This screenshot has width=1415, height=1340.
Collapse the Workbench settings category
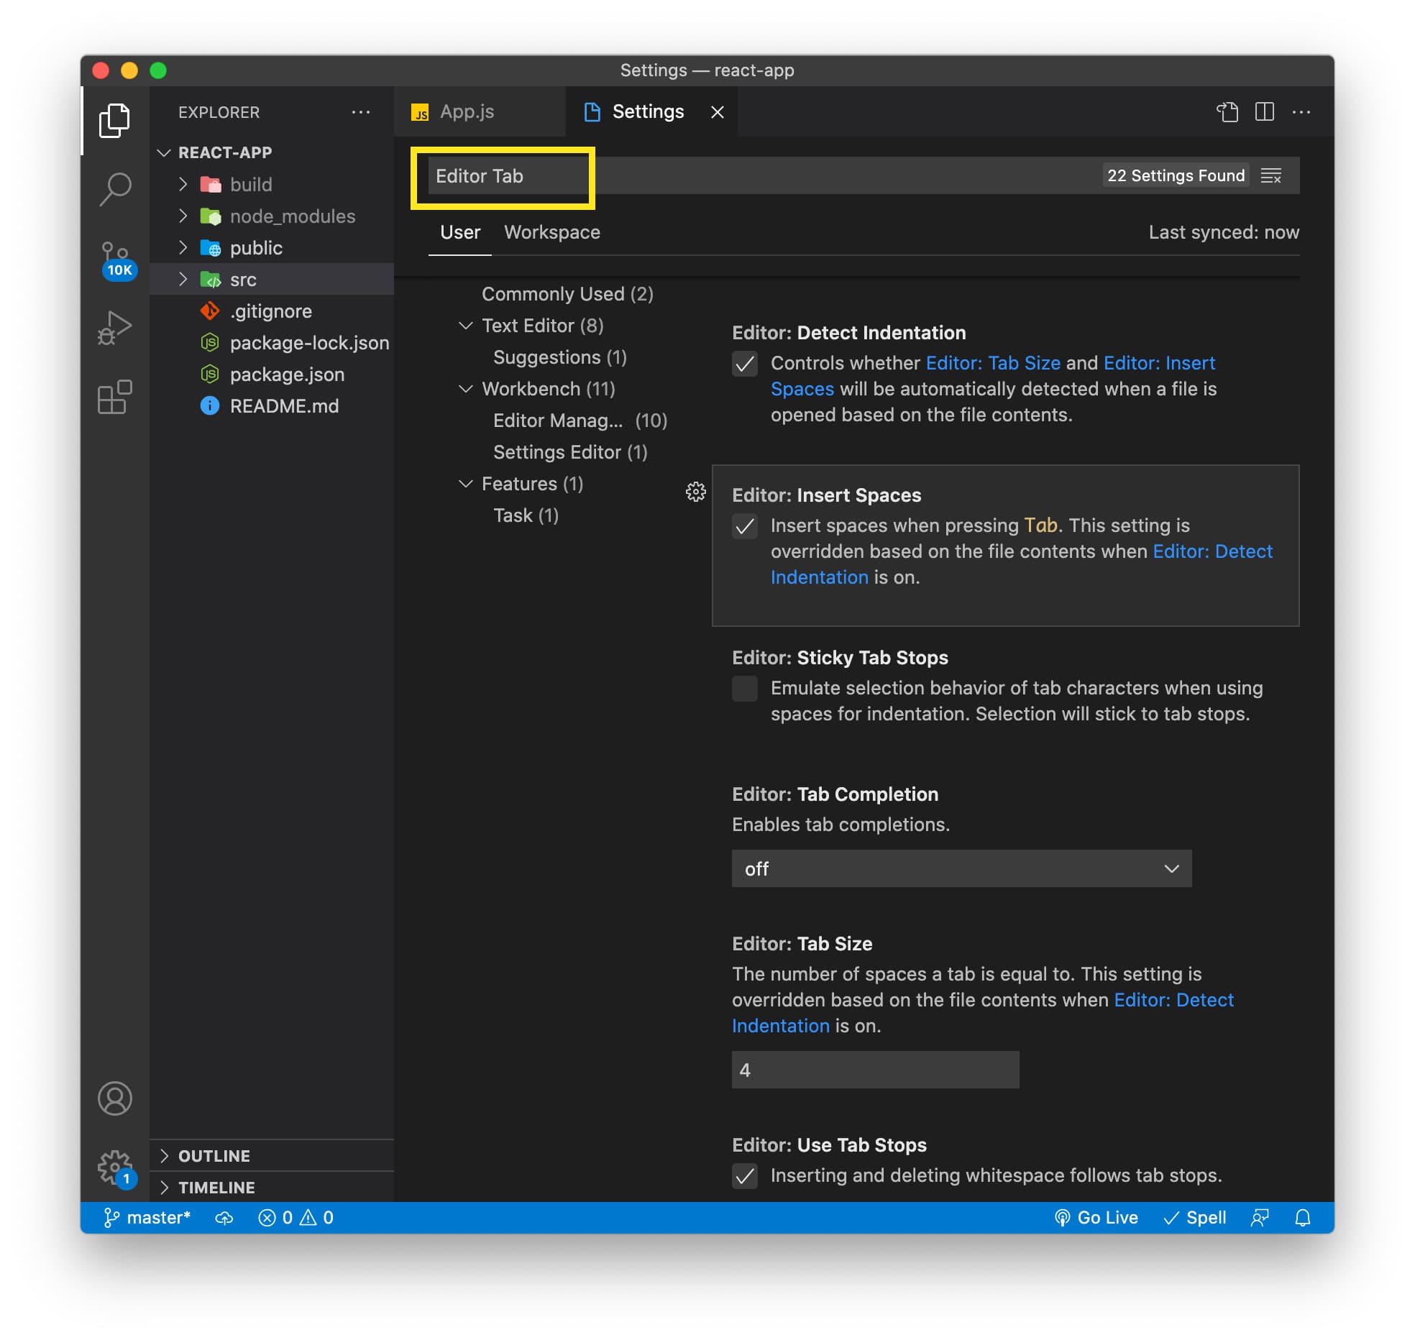pos(466,389)
